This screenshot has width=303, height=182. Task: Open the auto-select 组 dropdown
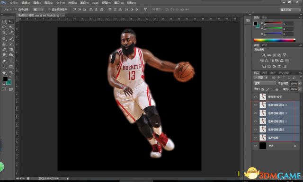tap(38, 9)
